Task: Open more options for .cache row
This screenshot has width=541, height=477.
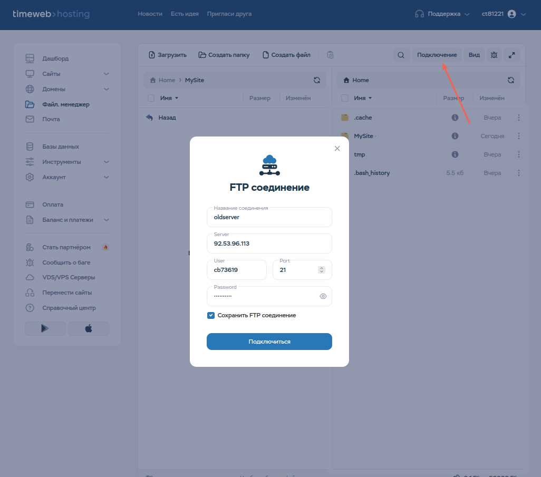Action: 518,118
